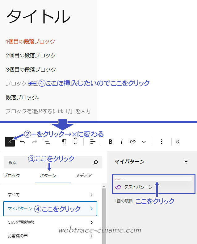Expand the お客様の声 row chevron
Image resolution: width=197 pixels, height=244 pixels.
[92, 236]
